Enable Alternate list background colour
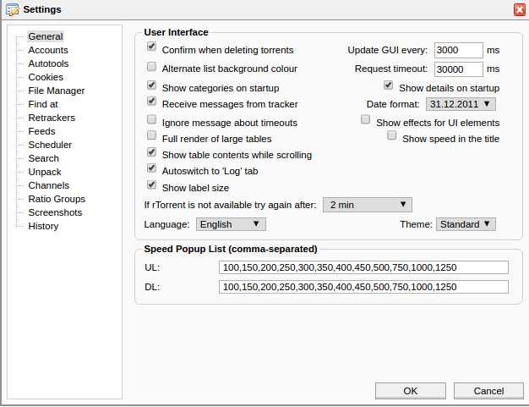This screenshot has width=529, height=407. [x=151, y=67]
